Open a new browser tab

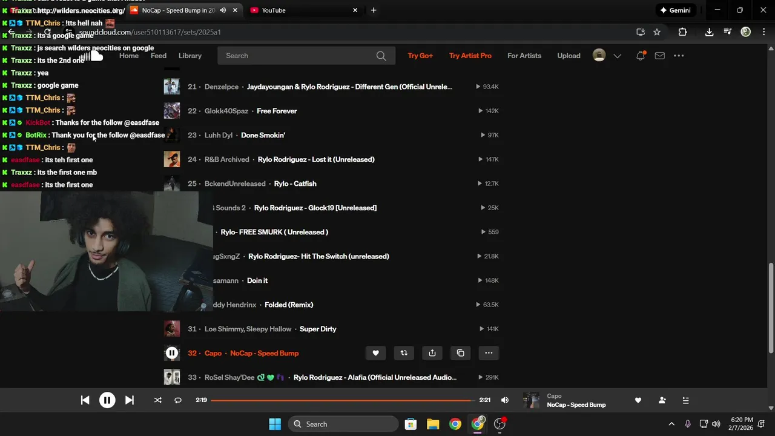[x=374, y=10]
